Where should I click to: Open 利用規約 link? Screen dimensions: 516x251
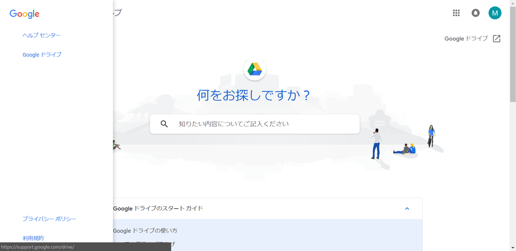click(x=33, y=238)
